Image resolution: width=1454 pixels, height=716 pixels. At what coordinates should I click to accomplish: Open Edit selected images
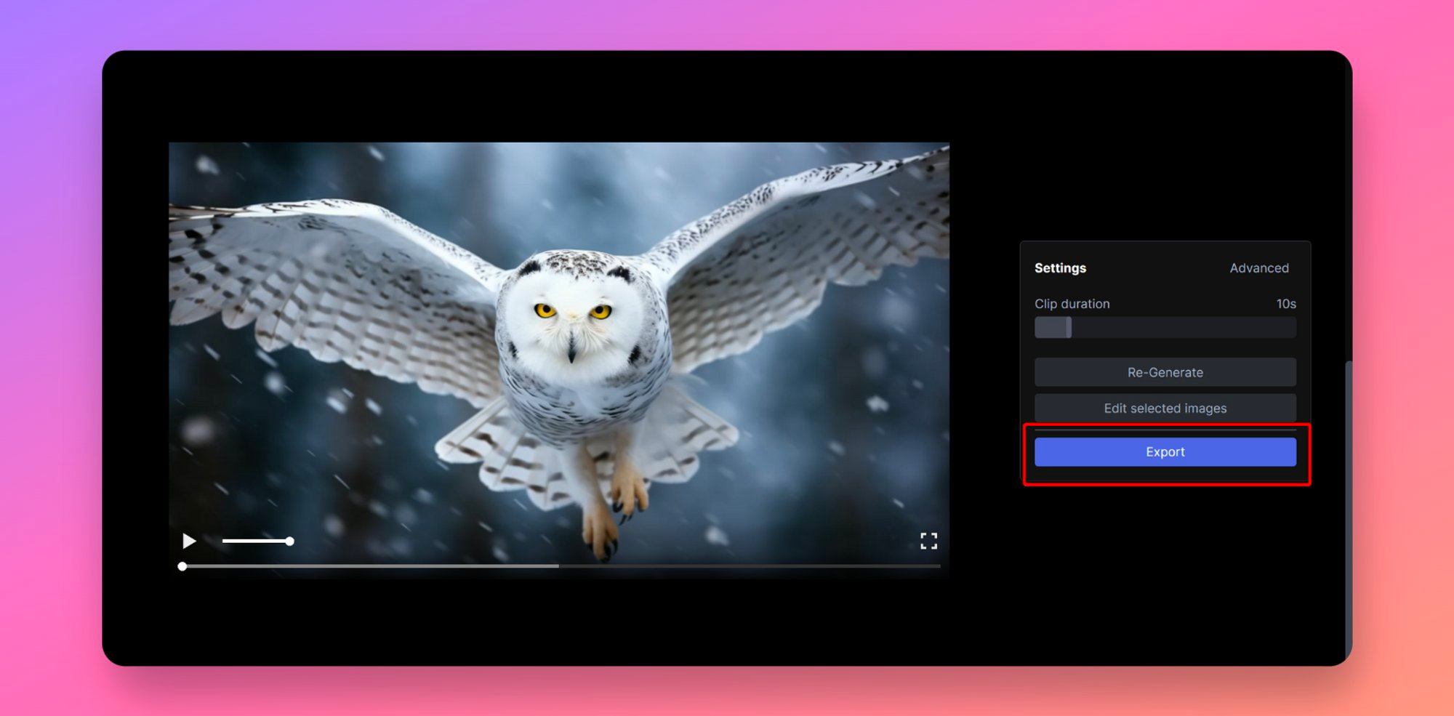click(1165, 409)
